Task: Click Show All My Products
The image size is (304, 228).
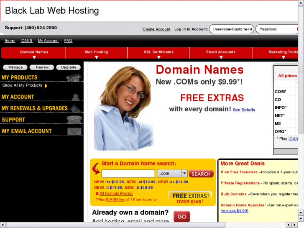Action: [22, 85]
